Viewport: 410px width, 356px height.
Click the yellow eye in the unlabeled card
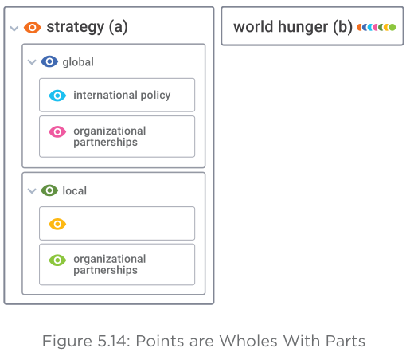tap(57, 224)
